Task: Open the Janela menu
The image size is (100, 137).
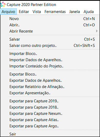Action: (x=74, y=12)
